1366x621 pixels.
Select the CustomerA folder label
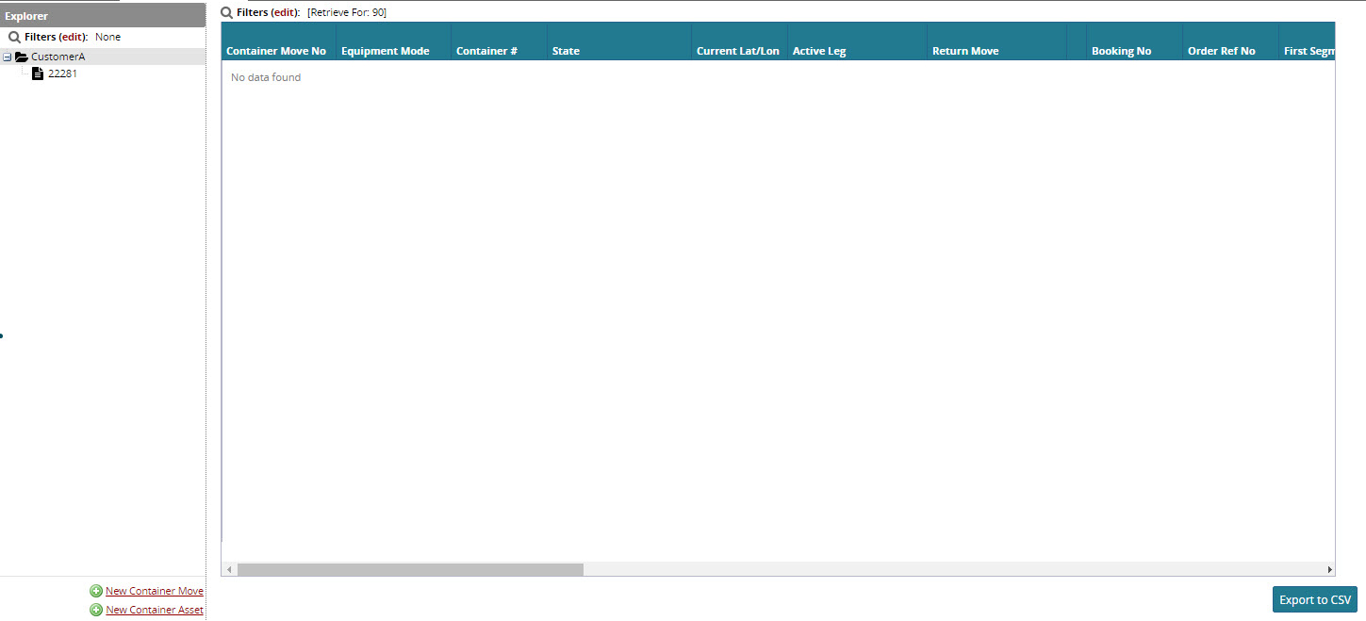click(x=58, y=57)
